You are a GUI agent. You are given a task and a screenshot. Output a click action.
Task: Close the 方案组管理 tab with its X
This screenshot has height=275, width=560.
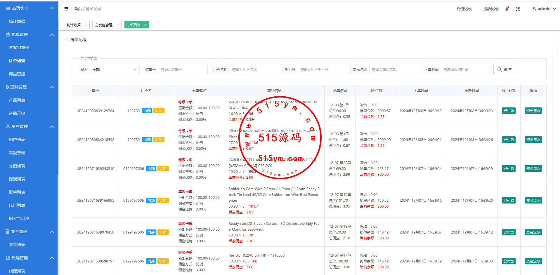tap(117, 25)
